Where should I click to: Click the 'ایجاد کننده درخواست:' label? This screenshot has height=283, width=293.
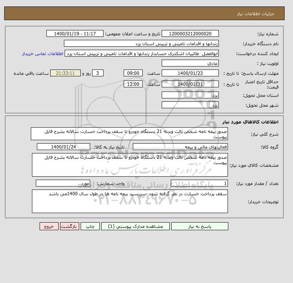(257, 54)
